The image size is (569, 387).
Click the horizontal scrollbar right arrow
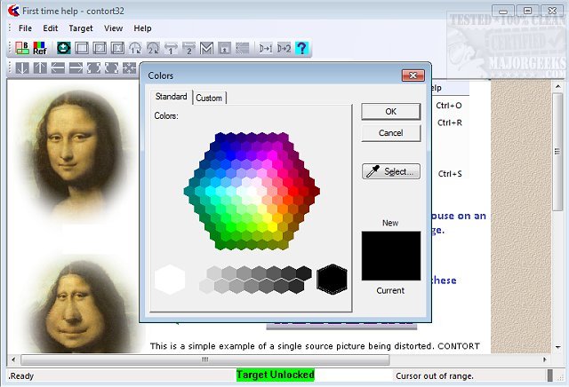point(545,359)
